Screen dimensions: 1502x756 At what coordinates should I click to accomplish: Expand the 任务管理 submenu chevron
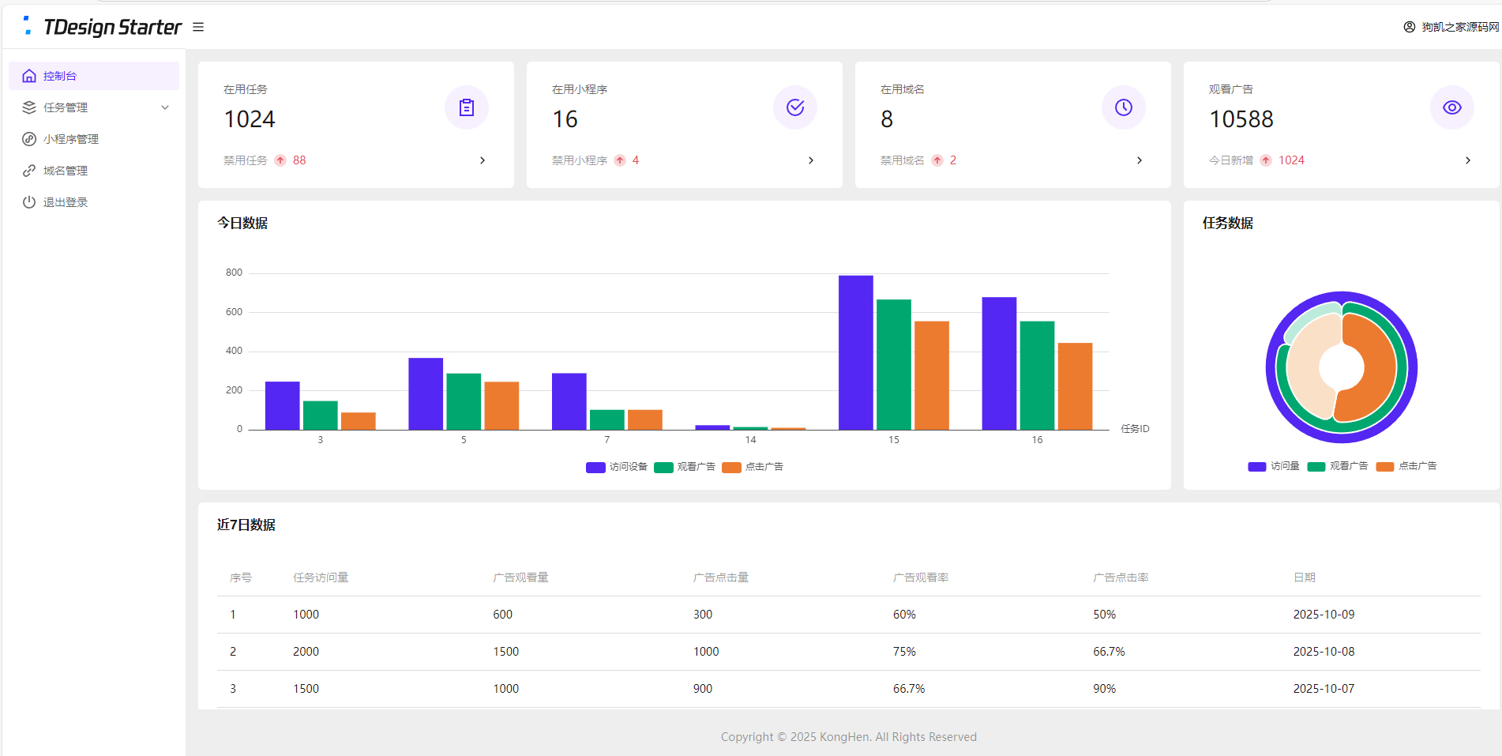pyautogui.click(x=165, y=107)
